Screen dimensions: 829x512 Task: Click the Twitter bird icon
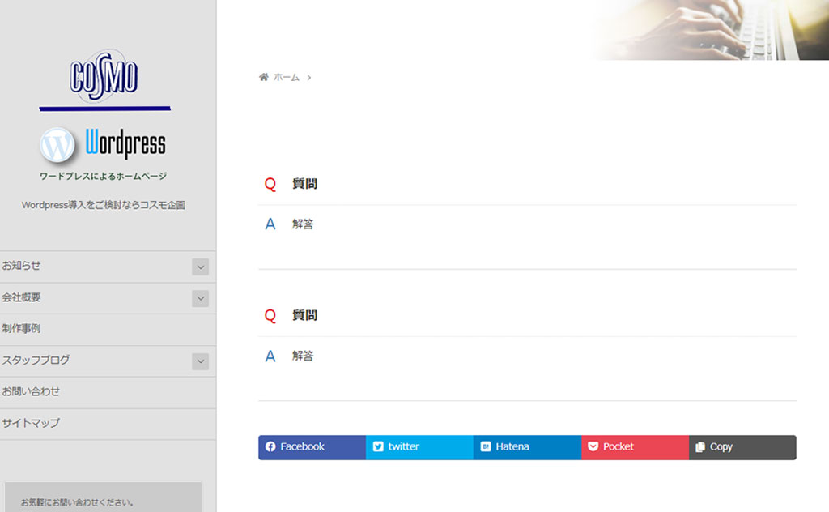pos(378,447)
